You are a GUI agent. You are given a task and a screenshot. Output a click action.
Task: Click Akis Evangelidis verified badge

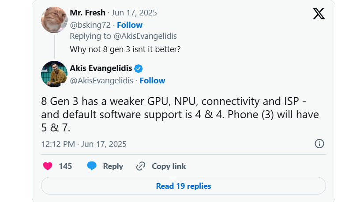(139, 68)
